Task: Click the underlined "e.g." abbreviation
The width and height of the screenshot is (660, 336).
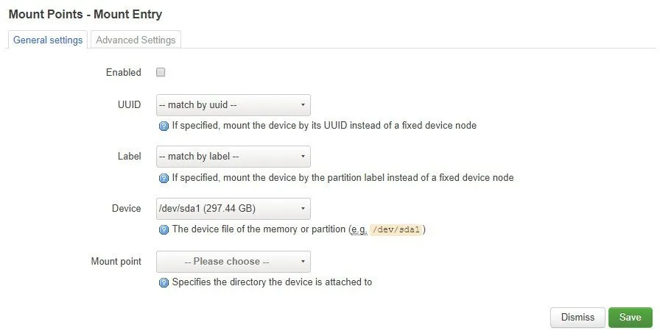Action: point(358,230)
